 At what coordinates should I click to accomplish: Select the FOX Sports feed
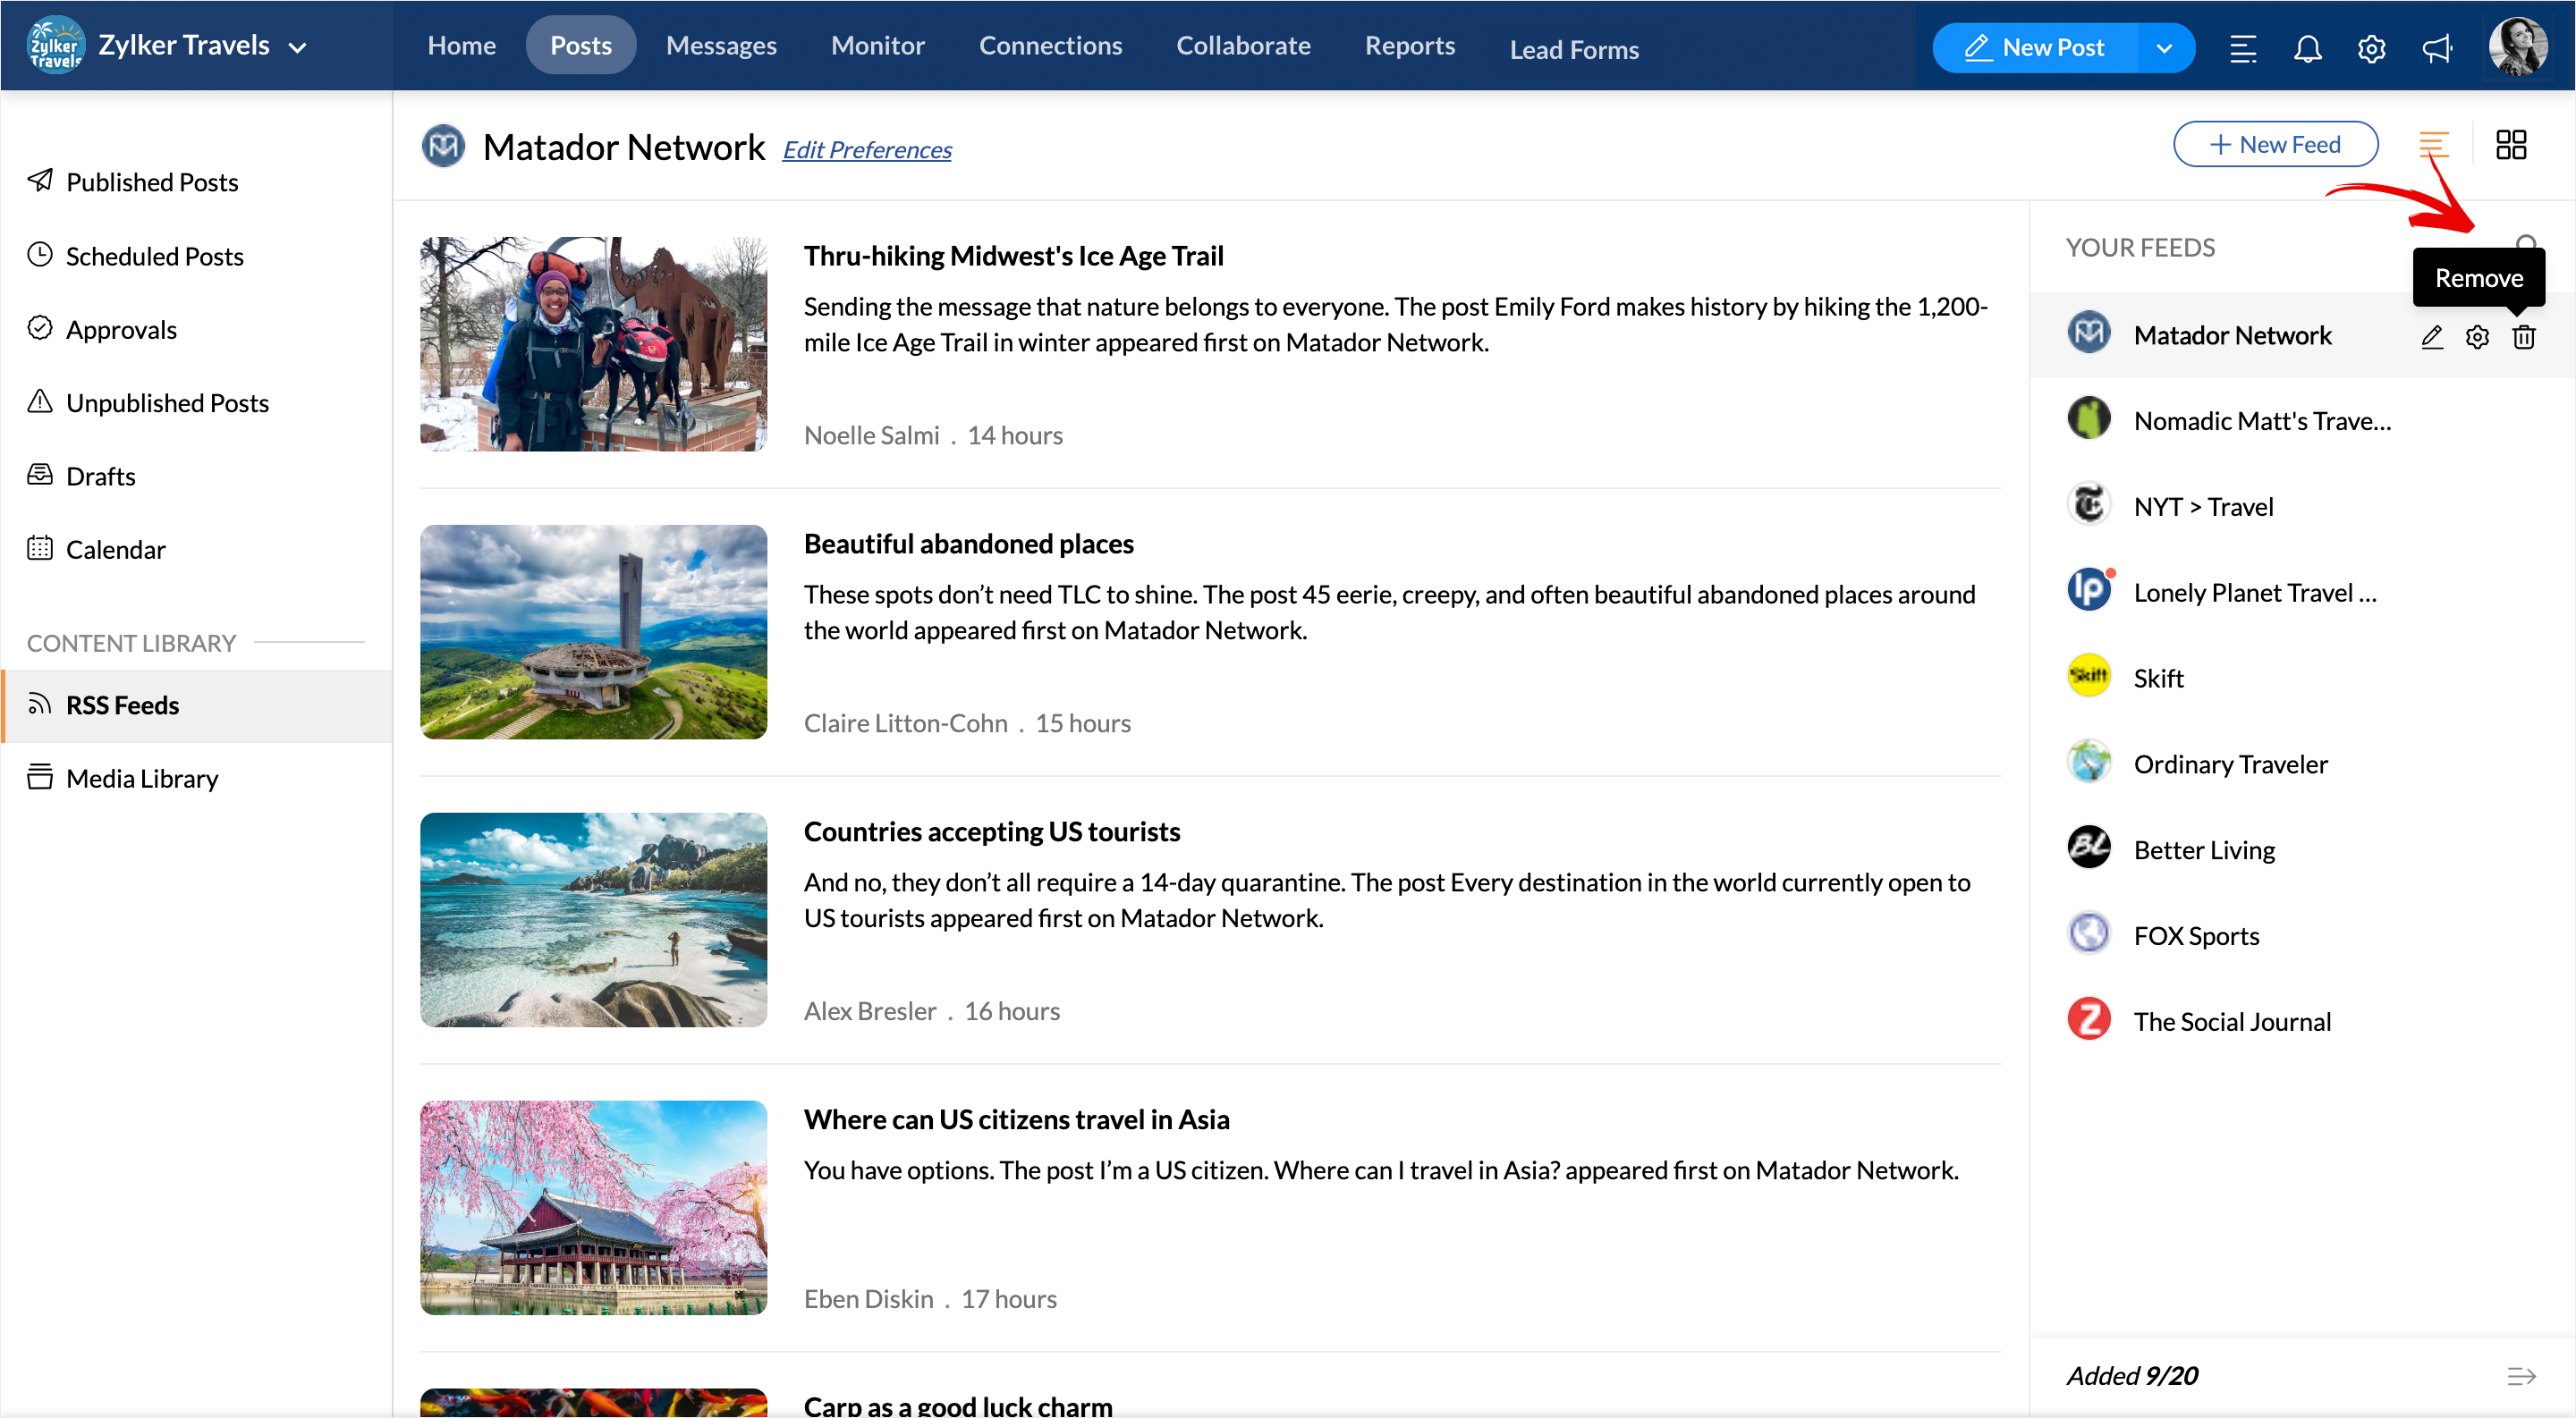[x=2302, y=936]
